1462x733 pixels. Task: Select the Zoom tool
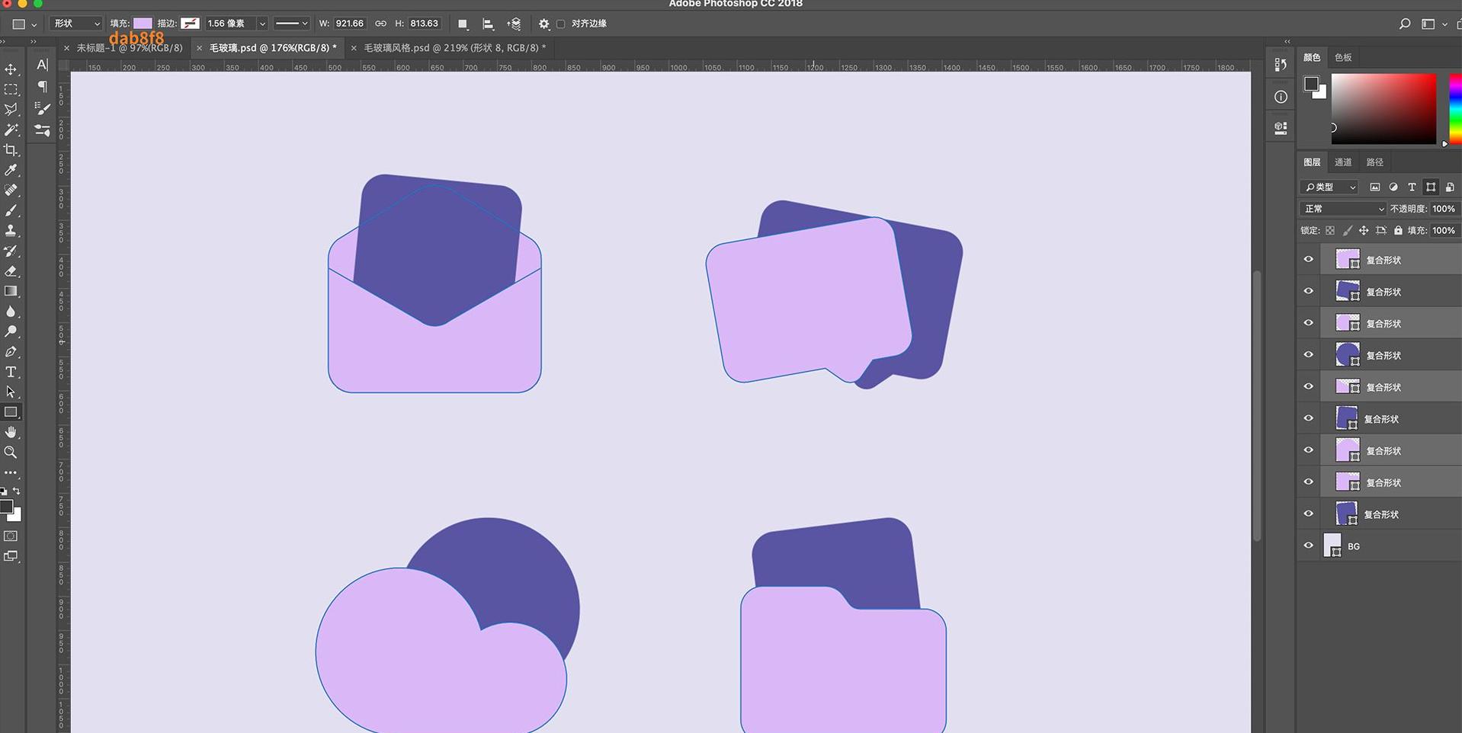click(11, 453)
